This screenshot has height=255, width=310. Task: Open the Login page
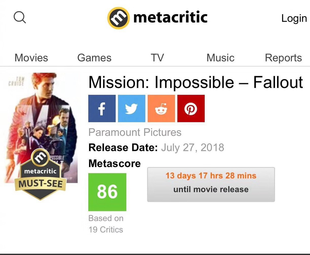[x=294, y=18]
